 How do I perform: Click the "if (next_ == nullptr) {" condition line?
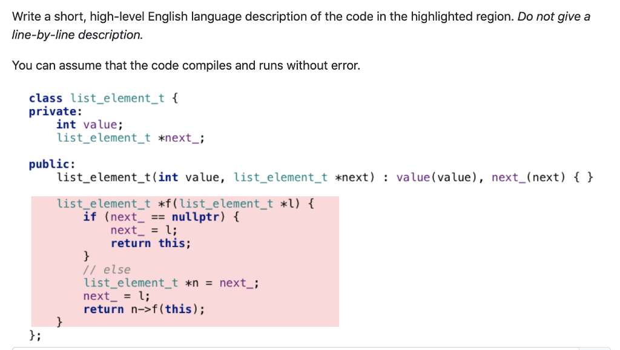click(x=161, y=217)
